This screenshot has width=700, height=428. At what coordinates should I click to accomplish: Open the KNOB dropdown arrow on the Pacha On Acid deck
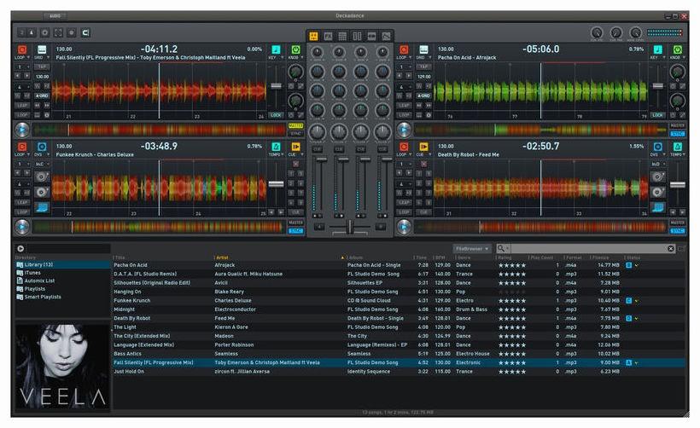pos(684,57)
